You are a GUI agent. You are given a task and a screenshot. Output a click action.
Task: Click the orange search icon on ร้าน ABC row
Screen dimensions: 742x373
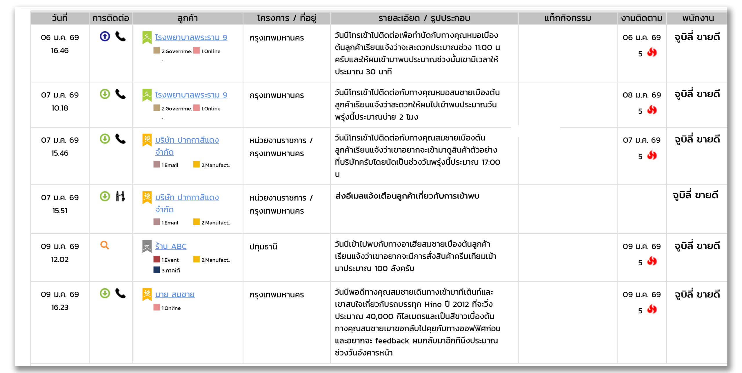pos(104,246)
